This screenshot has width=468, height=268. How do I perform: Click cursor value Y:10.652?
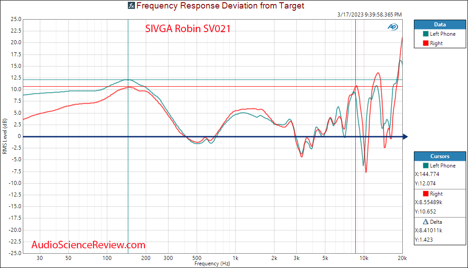[426, 212]
